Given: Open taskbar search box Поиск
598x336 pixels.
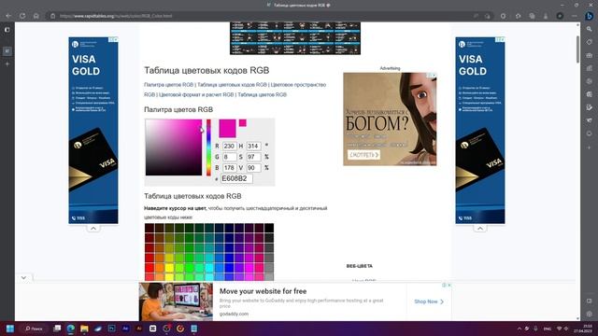Looking at the screenshot, I should [35, 329].
